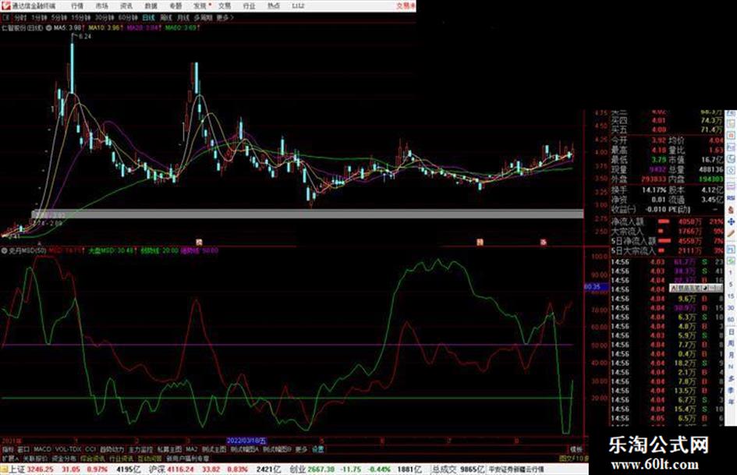737x475 pixels.
Task: Click the 创业 index in status bar
Action: [297, 470]
